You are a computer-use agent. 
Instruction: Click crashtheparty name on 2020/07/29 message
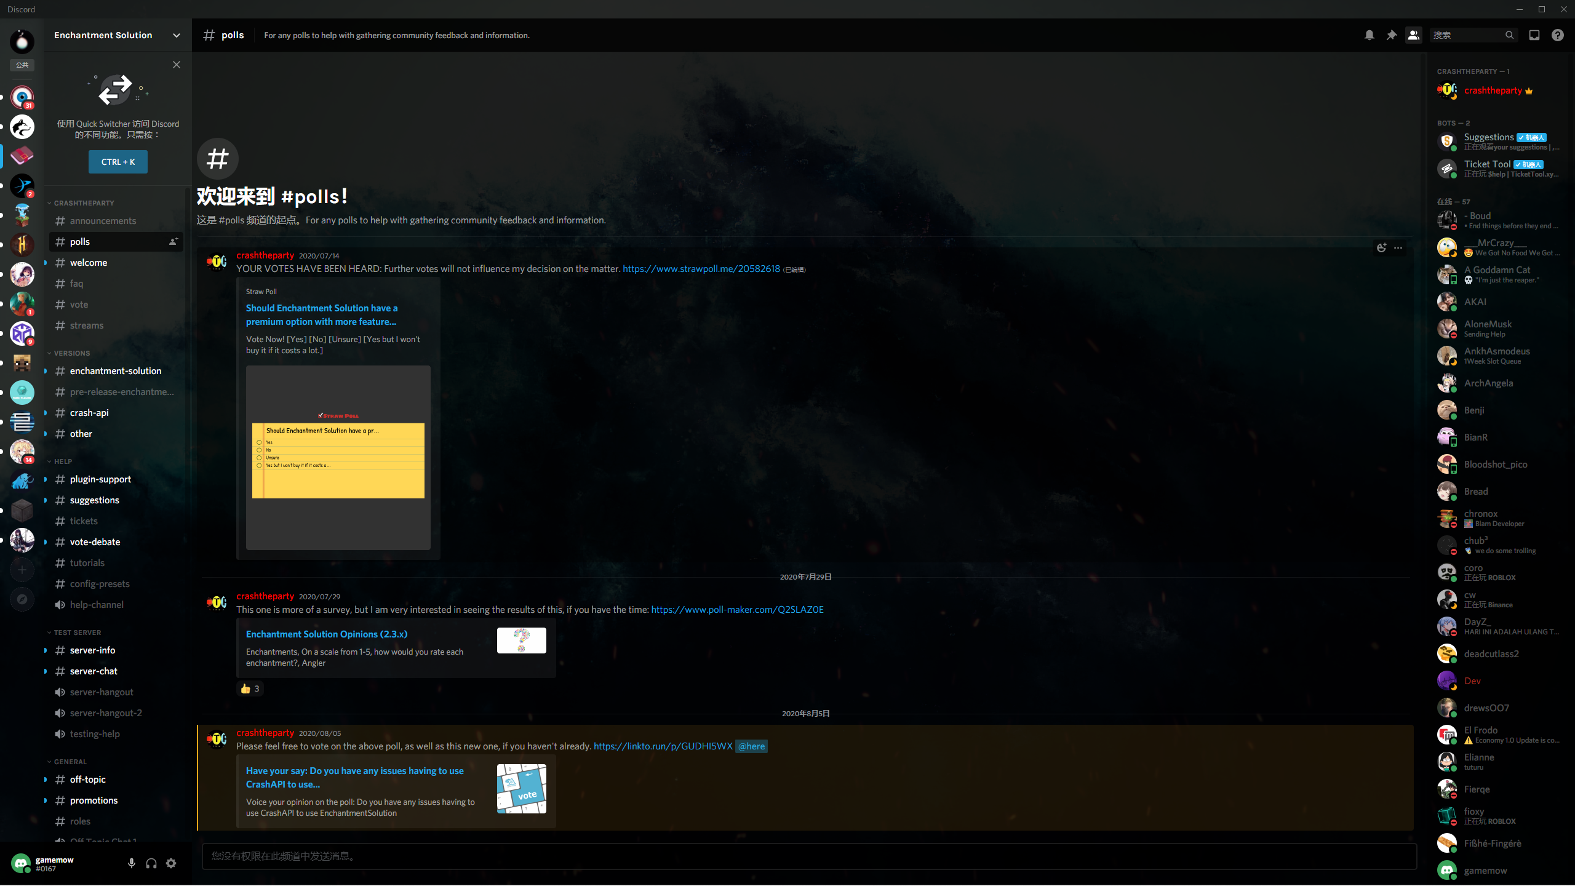click(265, 596)
